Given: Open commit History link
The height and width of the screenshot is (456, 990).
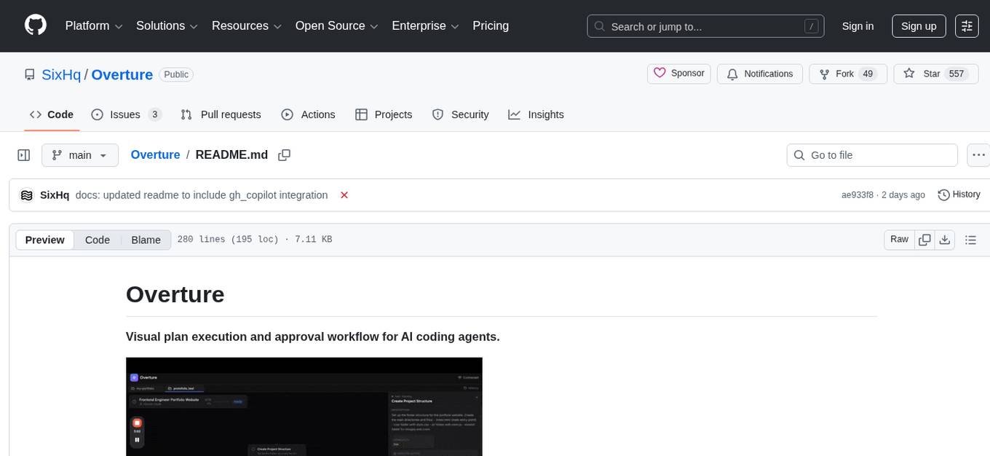Looking at the screenshot, I should pyautogui.click(x=959, y=194).
